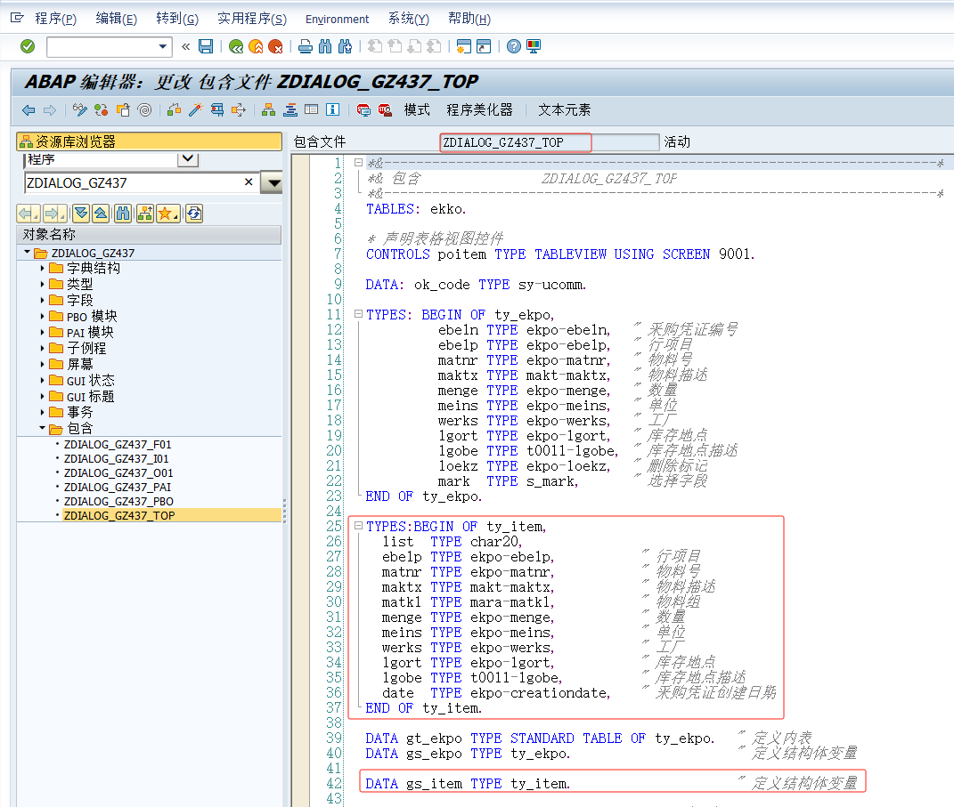Click the 文本元素 button

click(x=564, y=110)
